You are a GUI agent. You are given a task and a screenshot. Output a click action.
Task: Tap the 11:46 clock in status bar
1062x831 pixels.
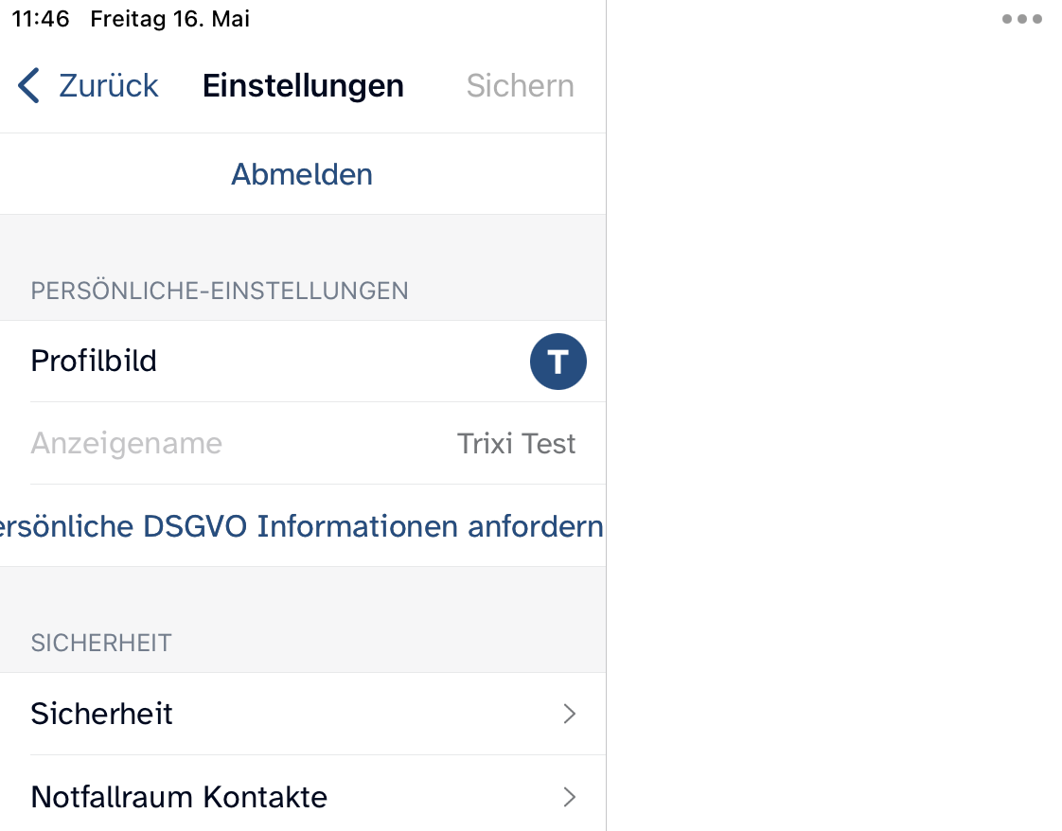coord(41,19)
